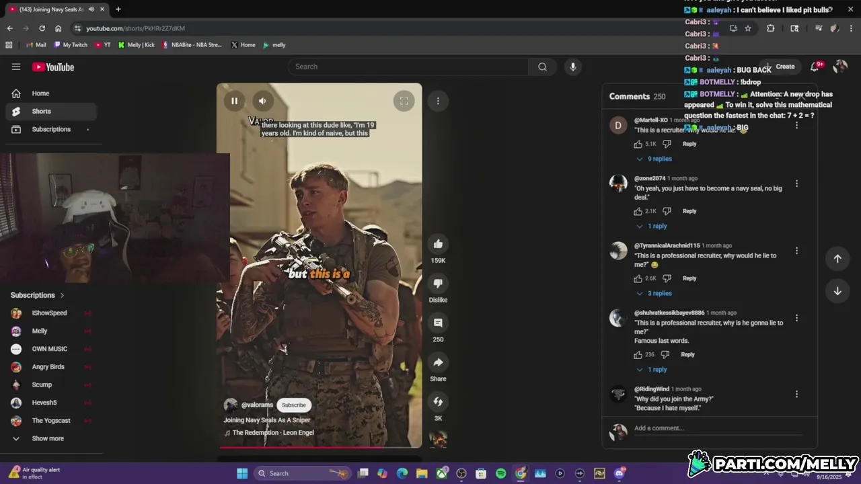This screenshot has width=861, height=484.
Task: Subscribe to the valorams channel
Action: point(294,405)
